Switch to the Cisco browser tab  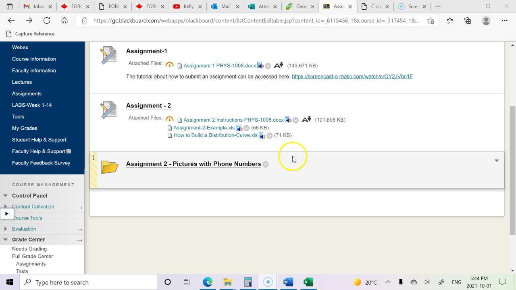pyautogui.click(x=375, y=6)
